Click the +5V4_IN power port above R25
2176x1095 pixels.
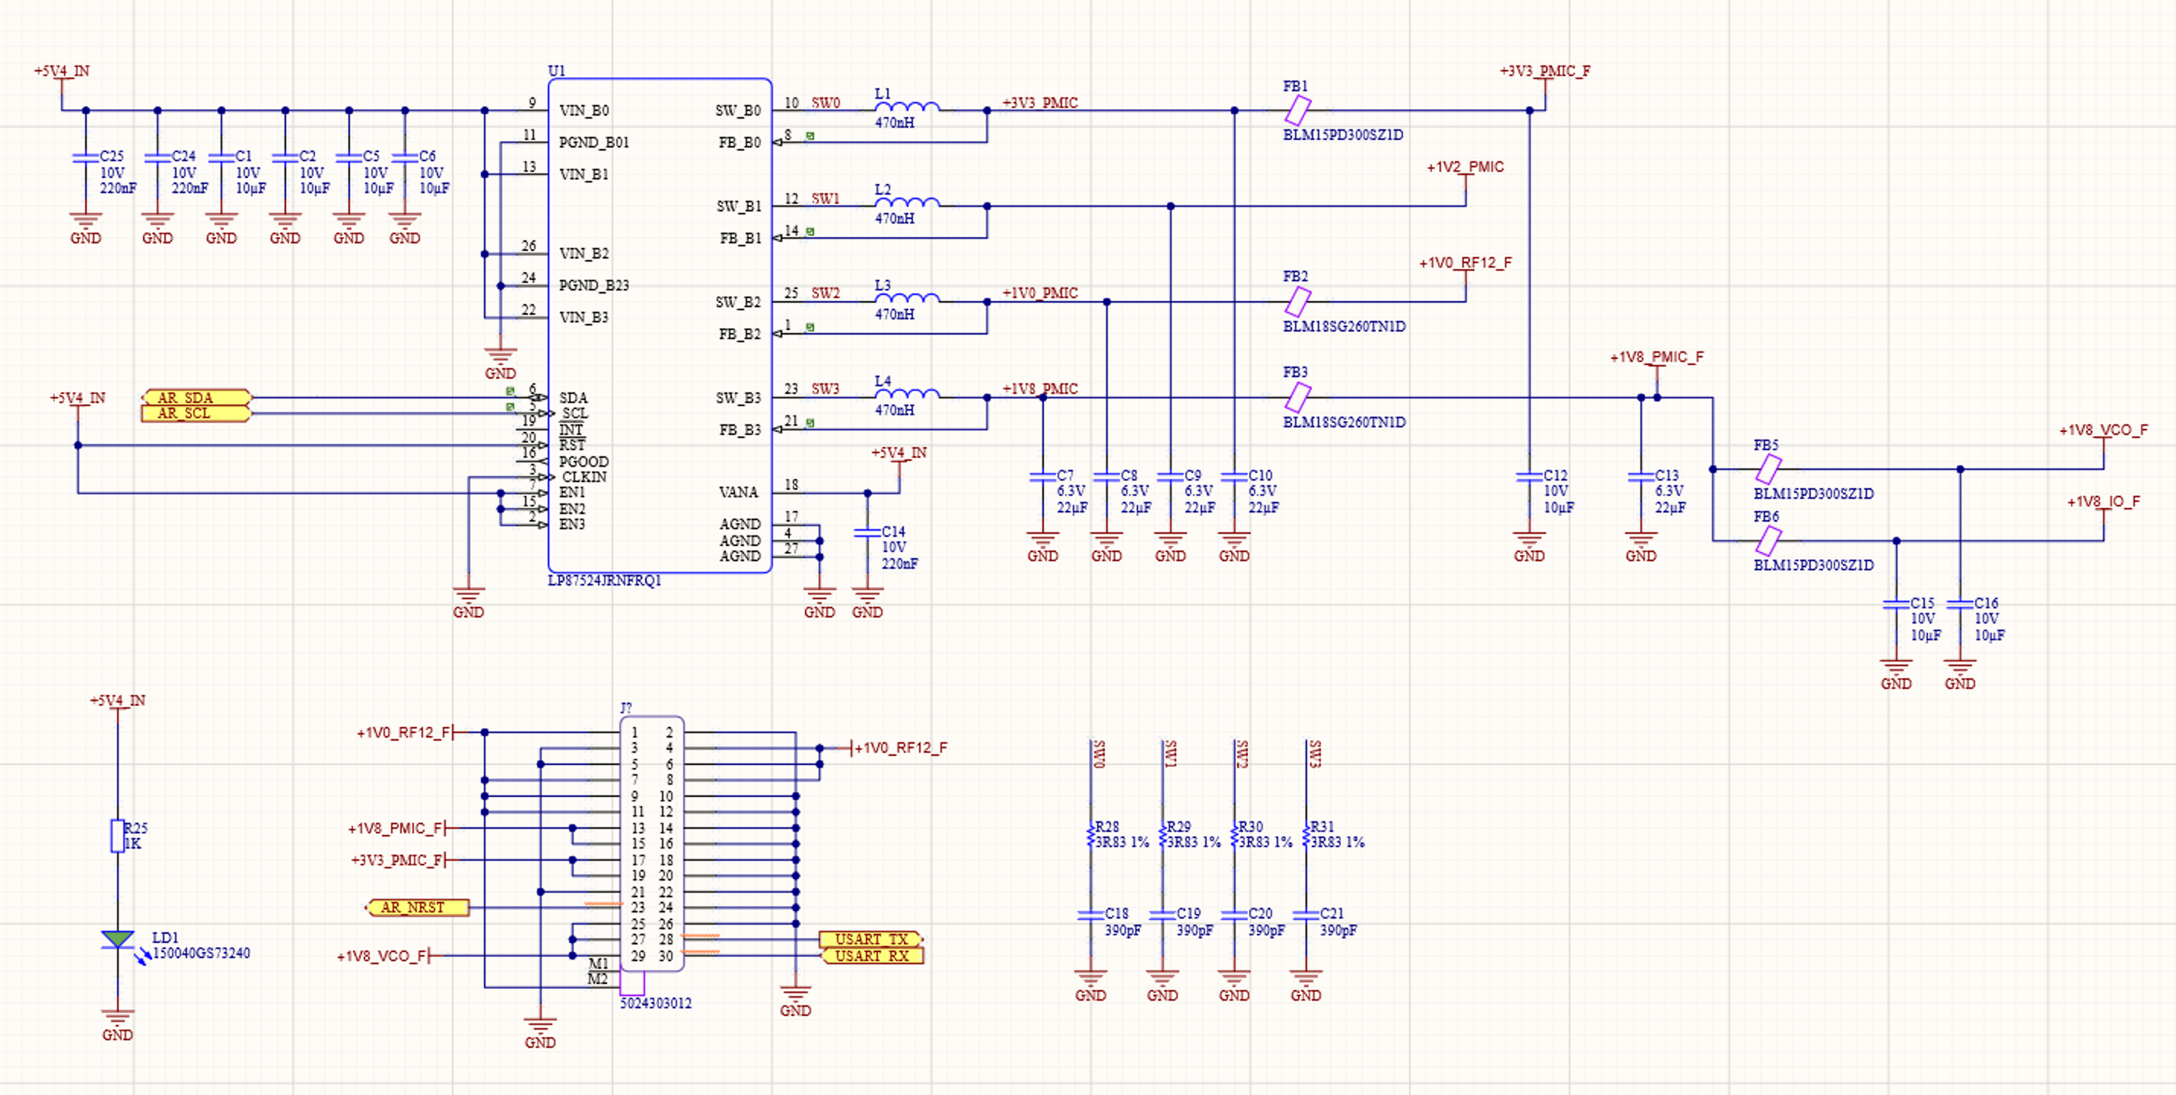point(117,701)
